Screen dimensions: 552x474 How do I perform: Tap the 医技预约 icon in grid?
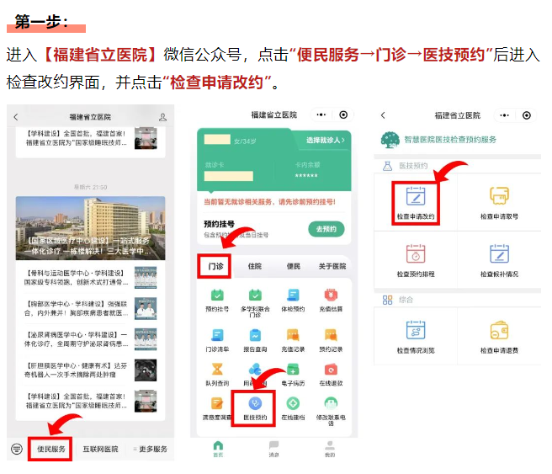254,405
